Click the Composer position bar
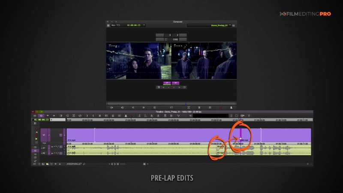 [171, 103]
